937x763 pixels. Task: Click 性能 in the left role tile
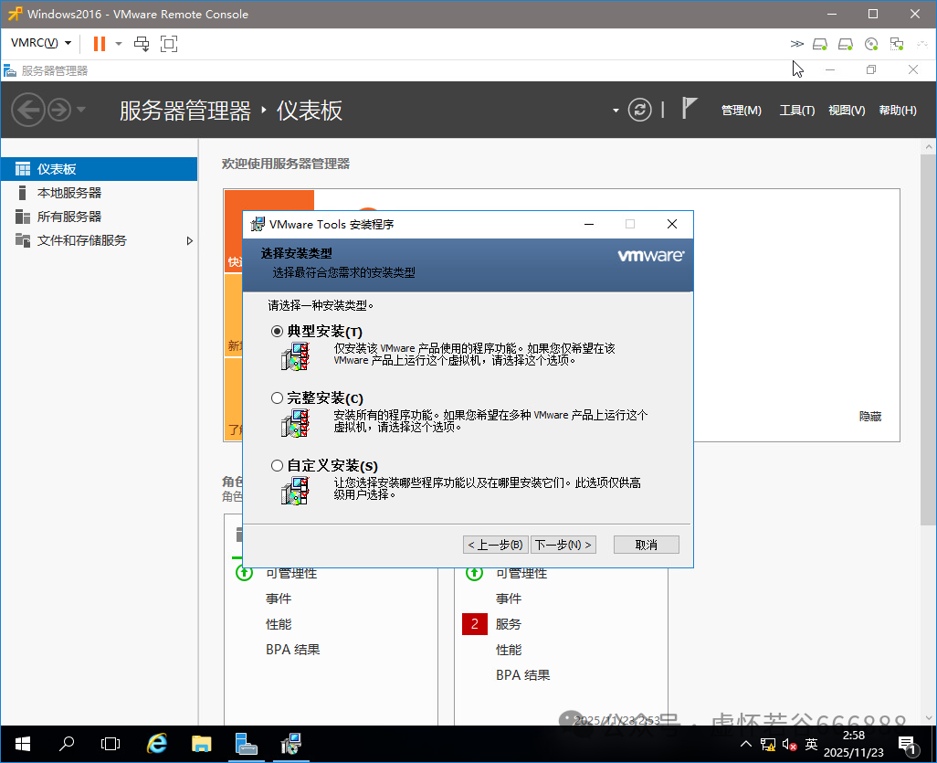(x=279, y=624)
